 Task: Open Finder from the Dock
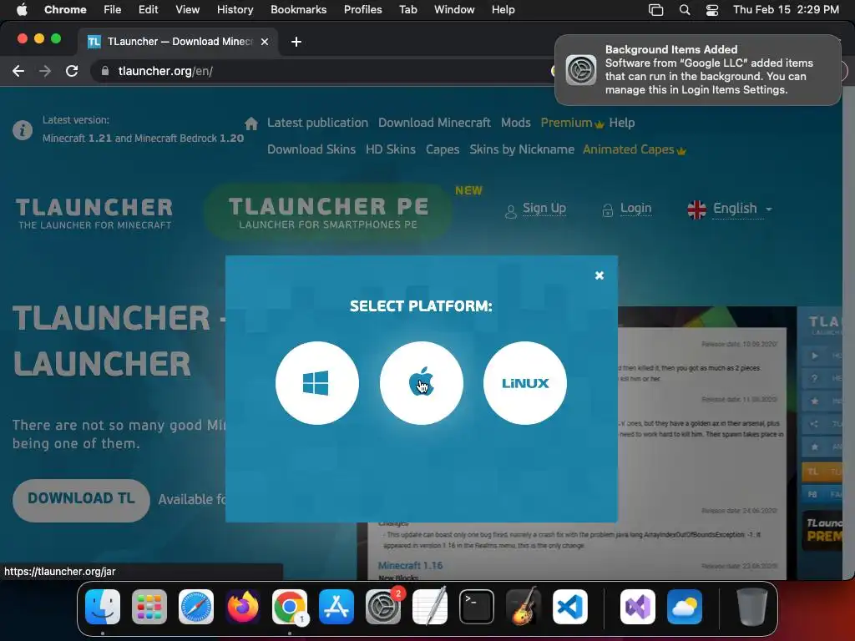pos(103,606)
